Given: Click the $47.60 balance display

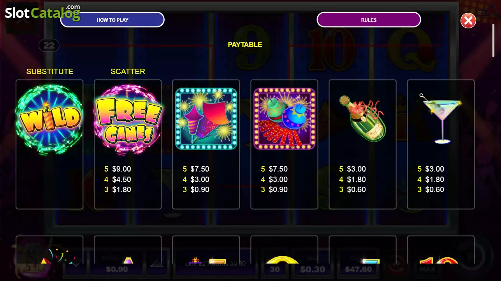Looking at the screenshot, I should click(358, 269).
